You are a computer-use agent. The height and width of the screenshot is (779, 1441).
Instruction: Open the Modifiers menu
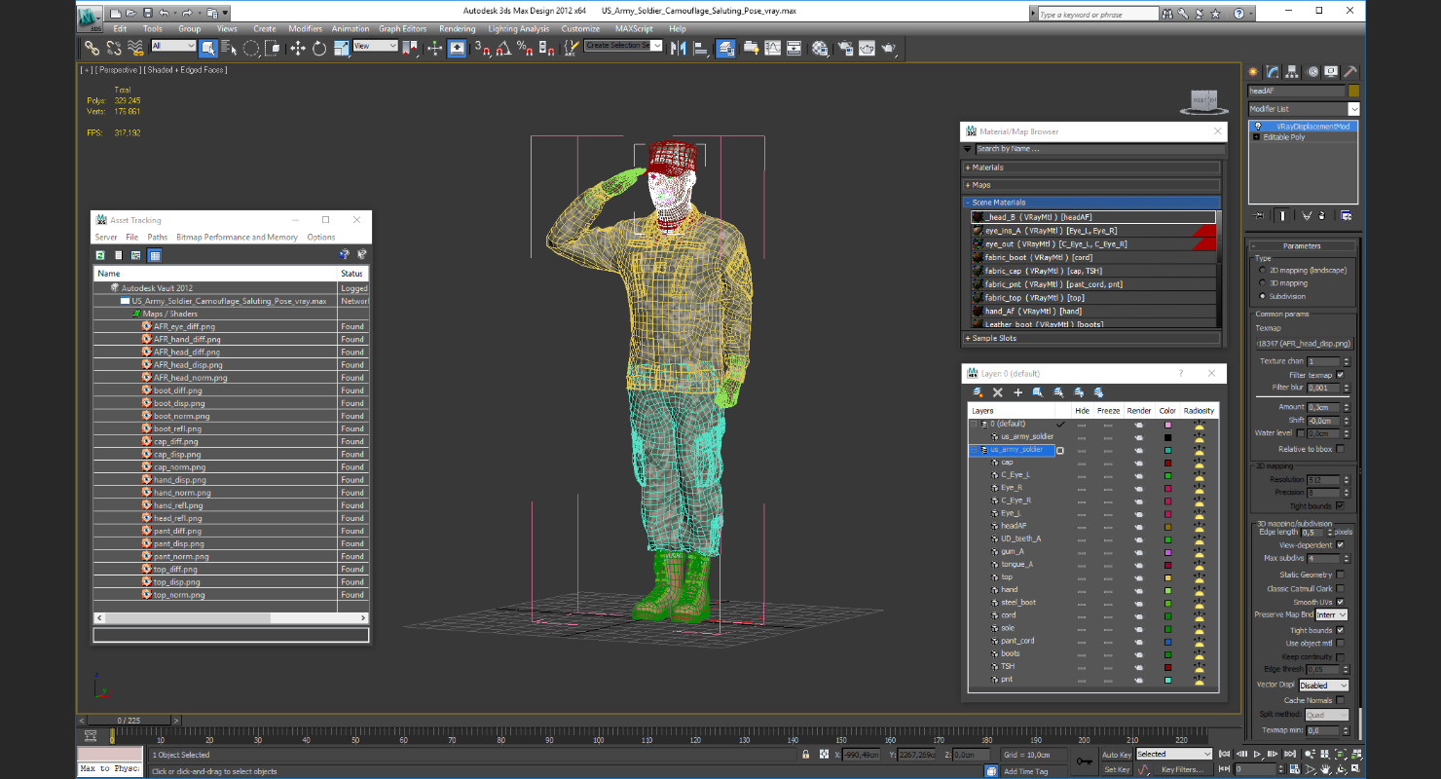306,29
